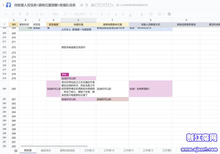Click the horizontal scrollbar thumb
The image size is (220, 154).
54,146
